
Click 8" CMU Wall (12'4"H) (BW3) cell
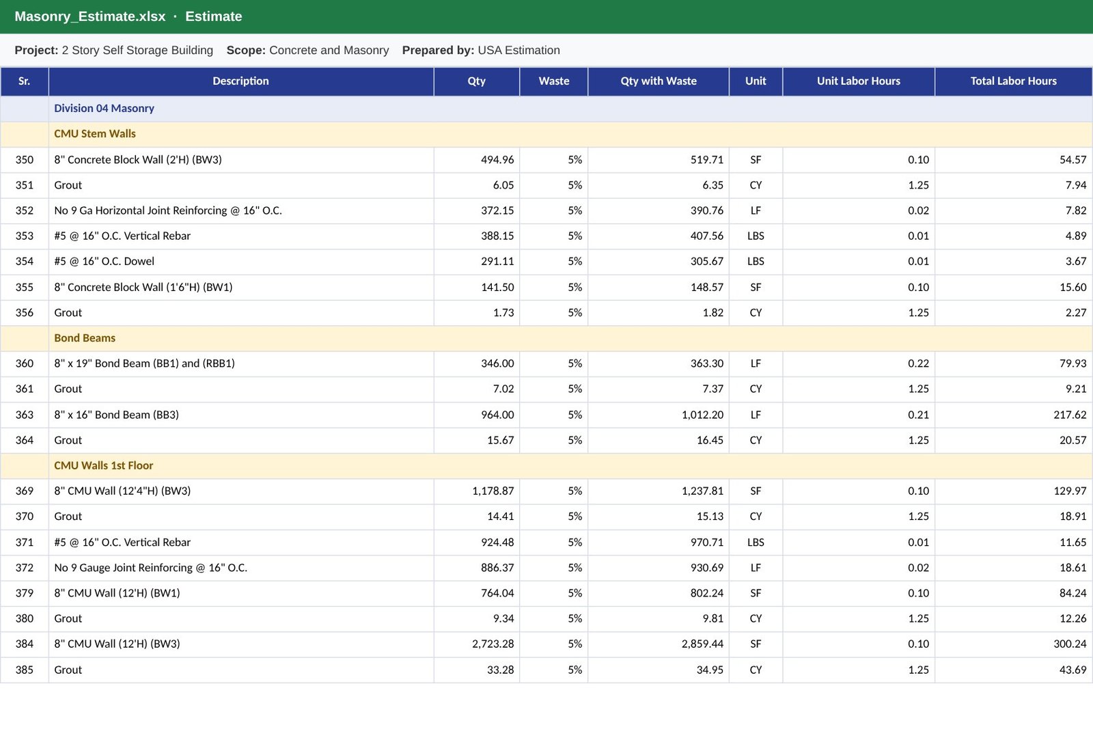241,491
